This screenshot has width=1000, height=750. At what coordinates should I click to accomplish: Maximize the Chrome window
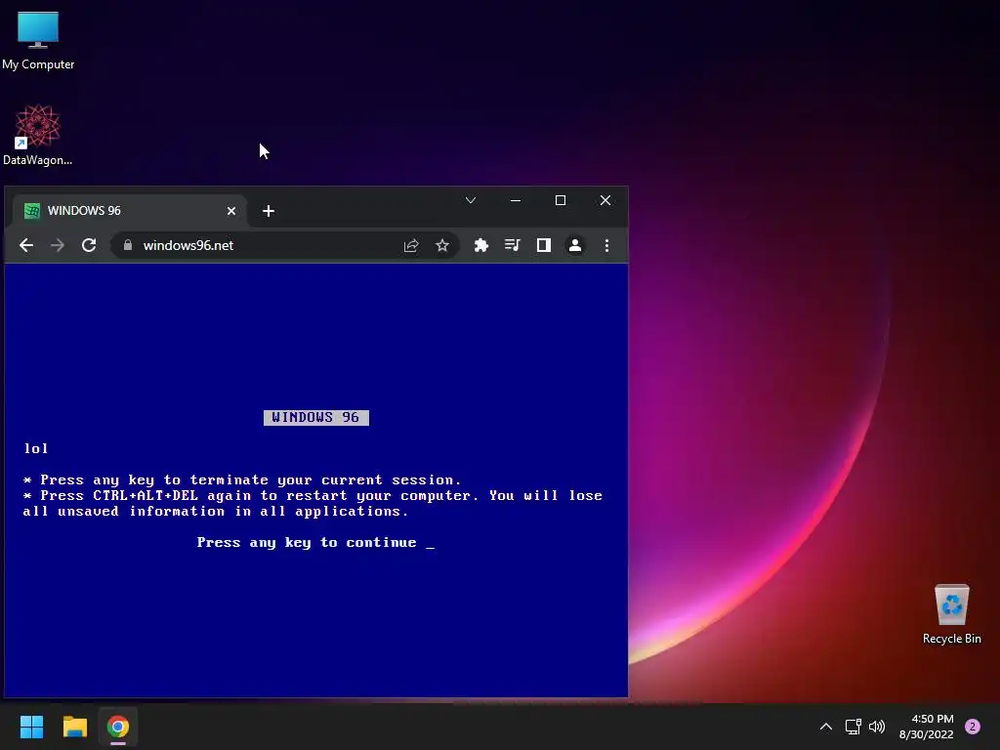click(561, 200)
